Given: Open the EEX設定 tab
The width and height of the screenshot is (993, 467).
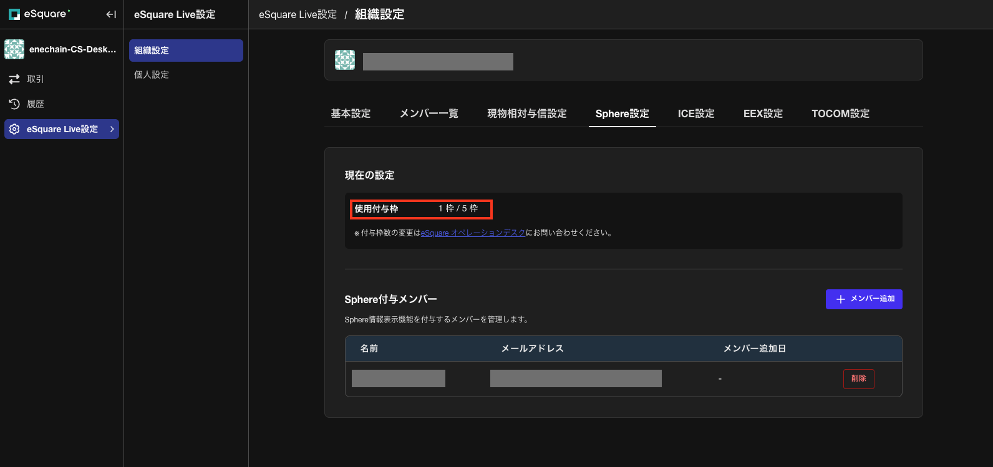Looking at the screenshot, I should pyautogui.click(x=763, y=113).
